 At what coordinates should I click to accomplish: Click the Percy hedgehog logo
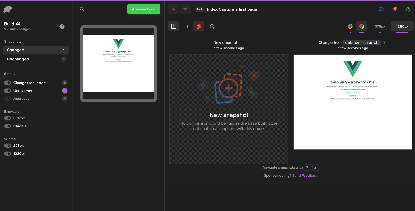pos(8,9)
